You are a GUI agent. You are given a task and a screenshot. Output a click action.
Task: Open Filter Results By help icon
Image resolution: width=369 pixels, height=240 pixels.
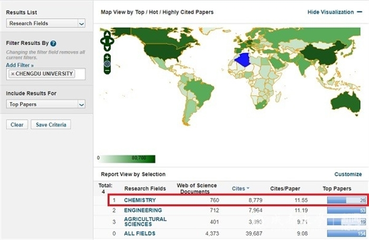[53, 43]
